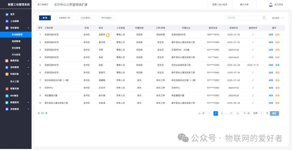This screenshot has height=150, width=292.
Task: Open 安全教育 submenu item
Action: pyautogui.click(x=16, y=48)
